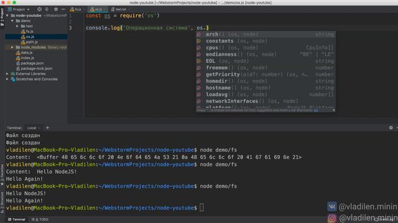Add a new terminal session with plus
This screenshot has height=223, width=398.
click(47, 128)
